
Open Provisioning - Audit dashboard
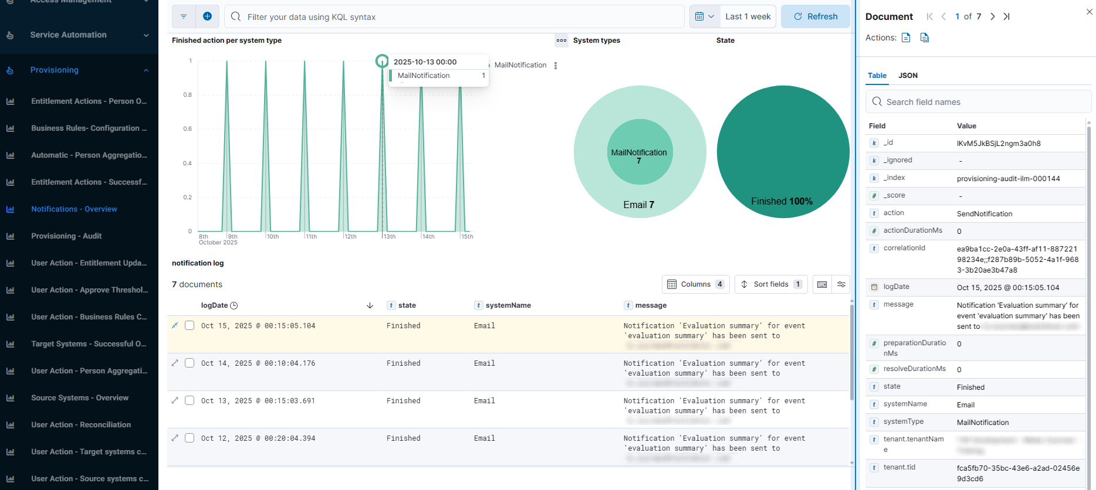click(x=66, y=236)
